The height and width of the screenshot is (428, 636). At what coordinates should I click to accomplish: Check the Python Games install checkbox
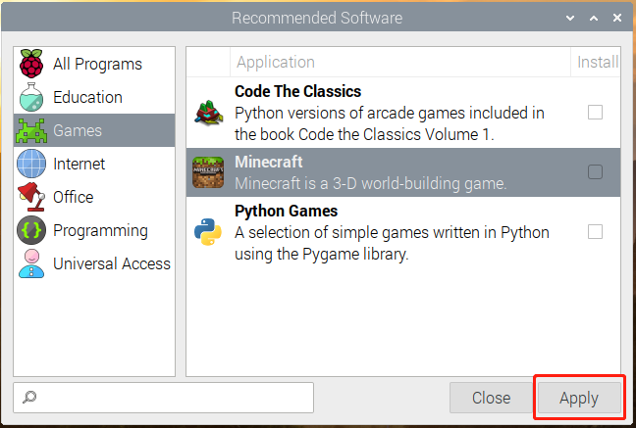pyautogui.click(x=595, y=232)
